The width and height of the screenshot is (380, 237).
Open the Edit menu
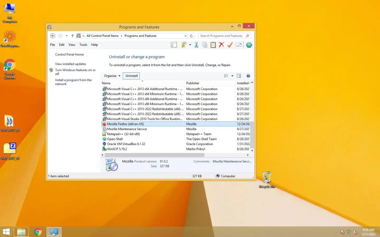62,45
